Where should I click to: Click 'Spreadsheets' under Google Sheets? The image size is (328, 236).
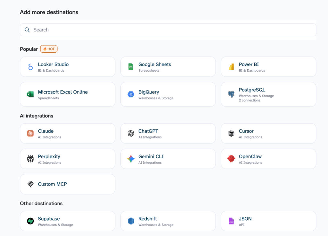click(149, 71)
